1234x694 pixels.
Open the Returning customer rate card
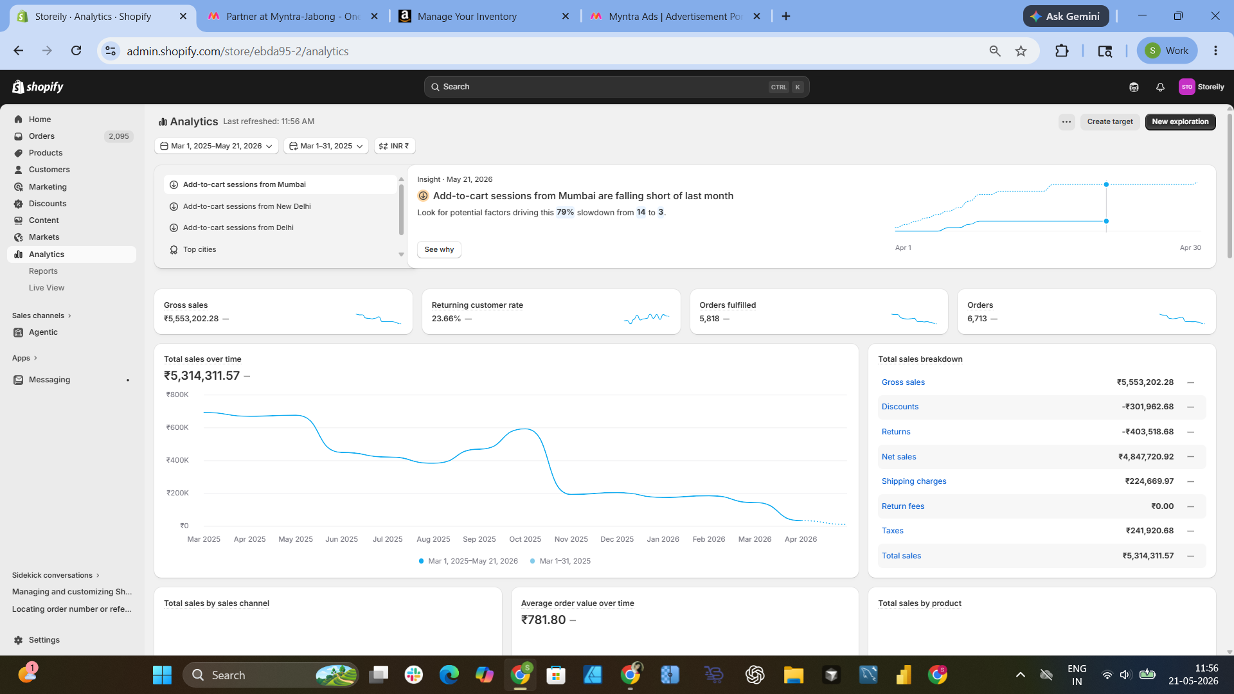tap(551, 312)
